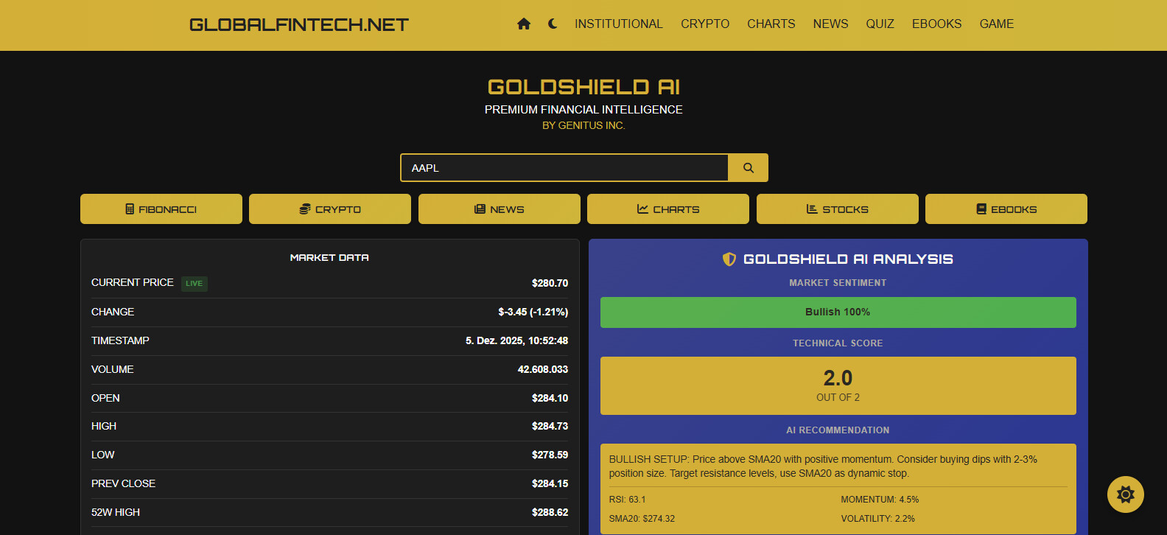The image size is (1167, 535).
Task: Click the SMA20: $274.32 indicator
Action: point(642,519)
